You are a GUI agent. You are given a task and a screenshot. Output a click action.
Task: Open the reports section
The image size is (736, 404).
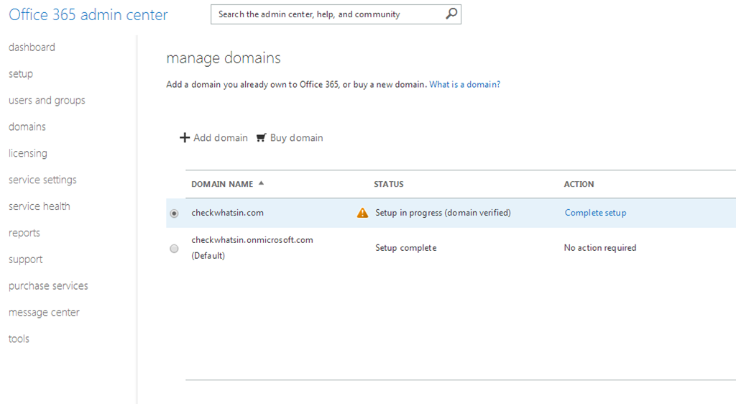(x=24, y=233)
